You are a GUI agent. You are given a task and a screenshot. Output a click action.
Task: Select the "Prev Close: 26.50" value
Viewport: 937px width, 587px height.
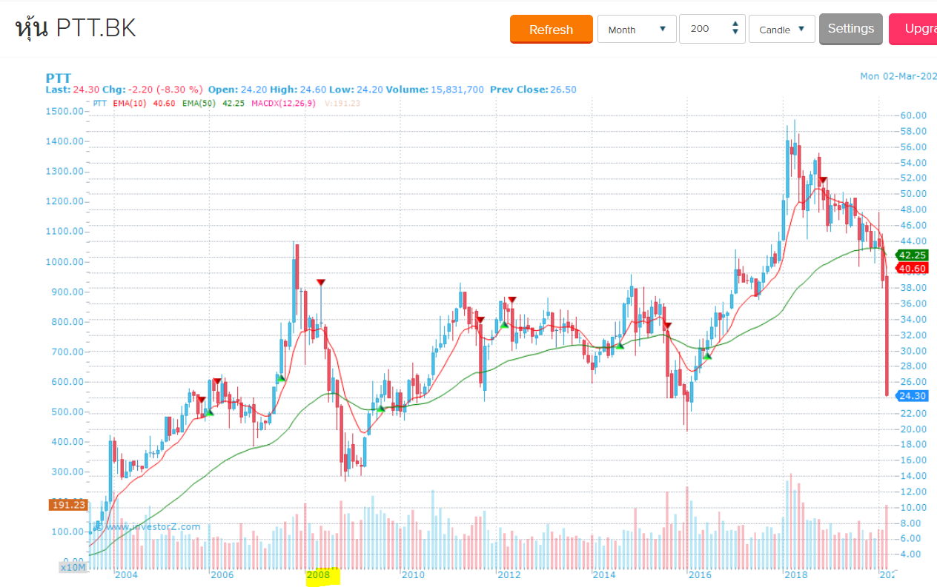coord(532,90)
